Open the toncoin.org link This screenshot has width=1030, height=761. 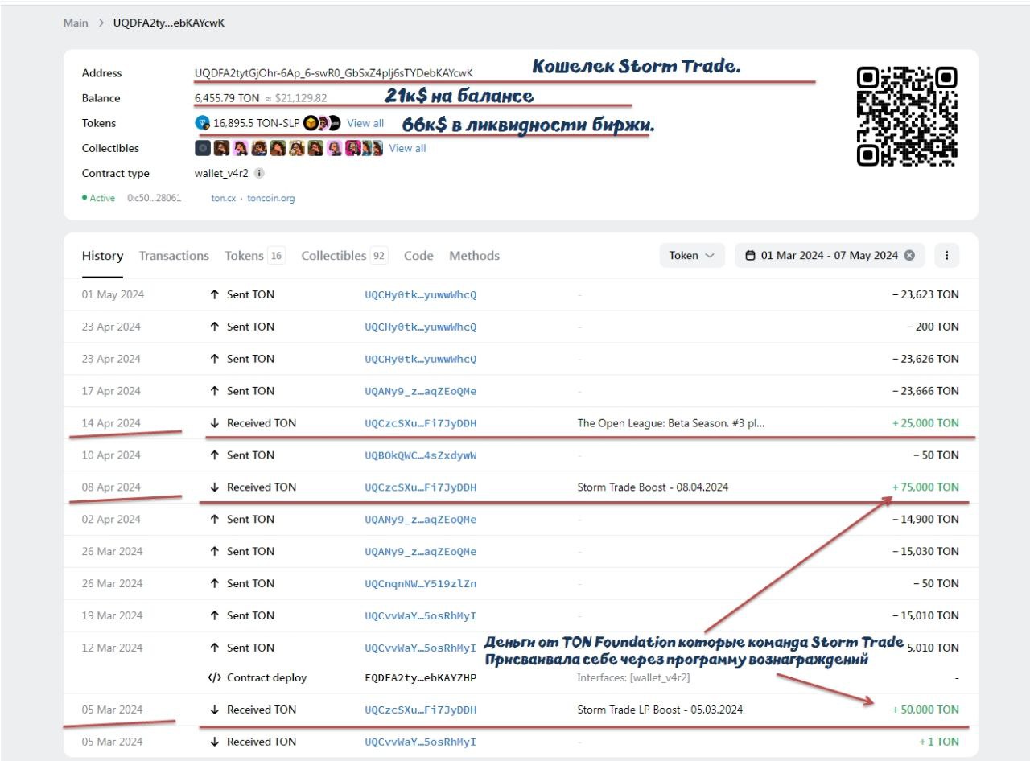(x=271, y=198)
